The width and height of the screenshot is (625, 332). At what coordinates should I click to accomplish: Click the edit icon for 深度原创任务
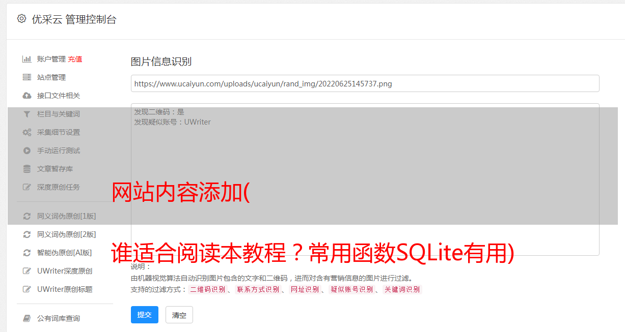(x=27, y=187)
